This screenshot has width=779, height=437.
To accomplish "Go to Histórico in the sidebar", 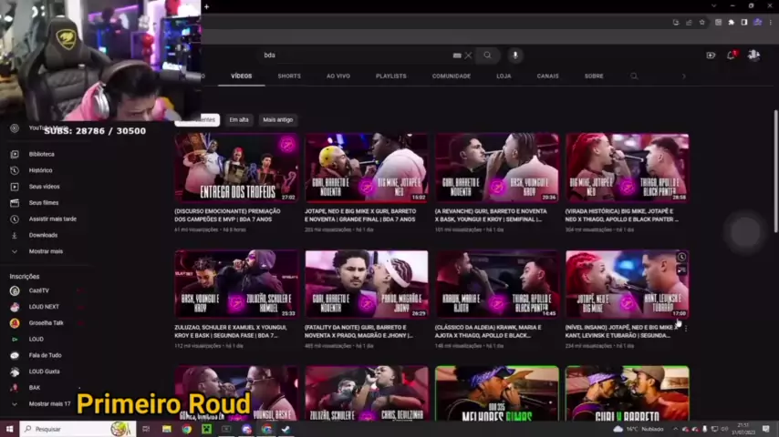I will pos(40,170).
